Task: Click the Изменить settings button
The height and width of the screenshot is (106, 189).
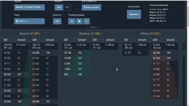Action: 134,14
